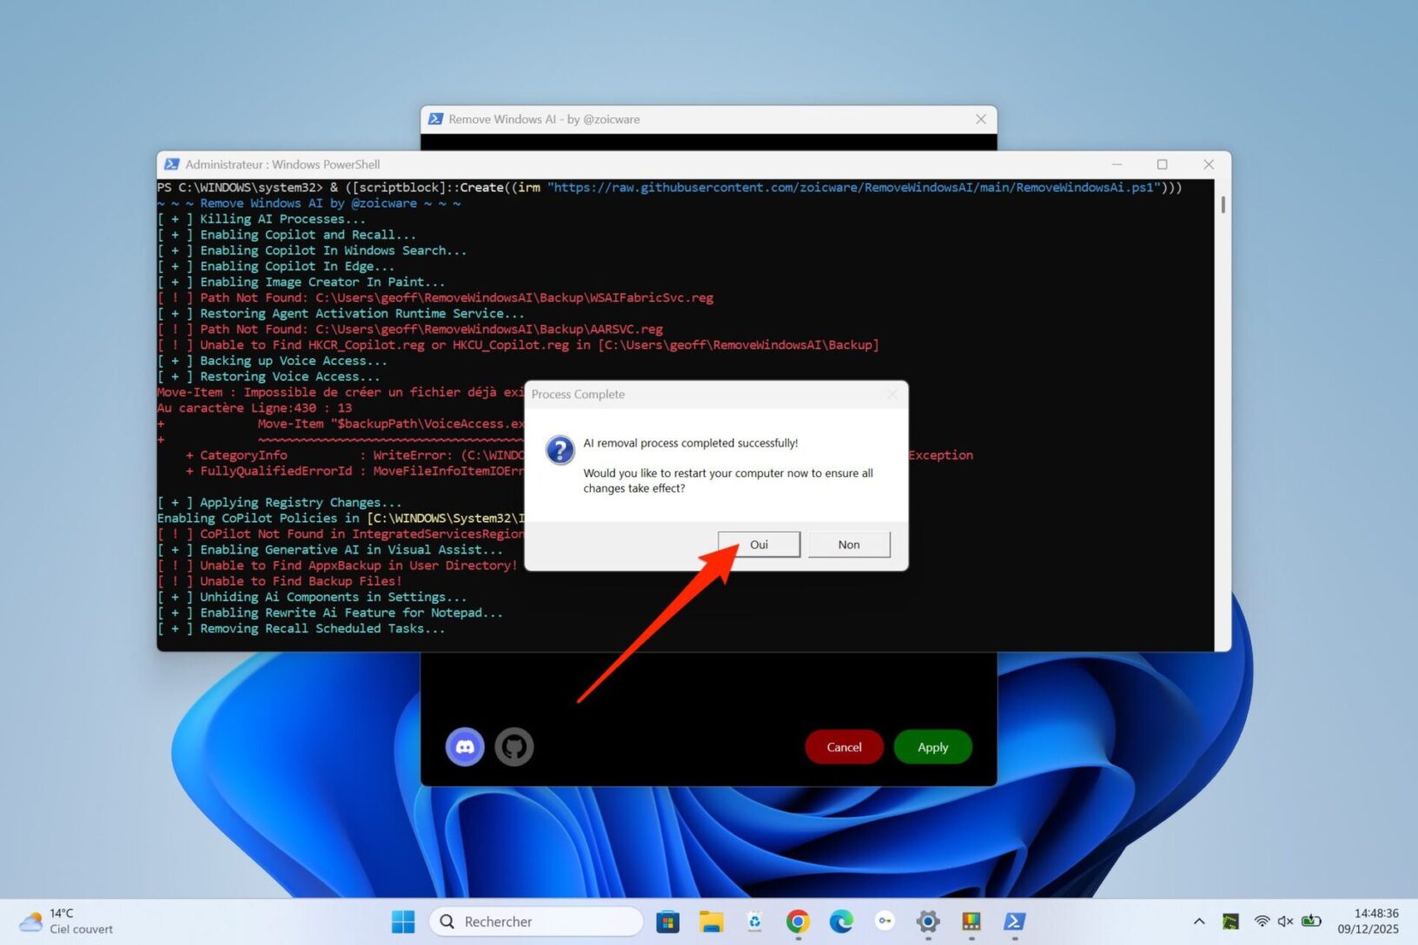Click the 'Backing up Voice Access...' line
The height and width of the screenshot is (945, 1418).
(272, 360)
